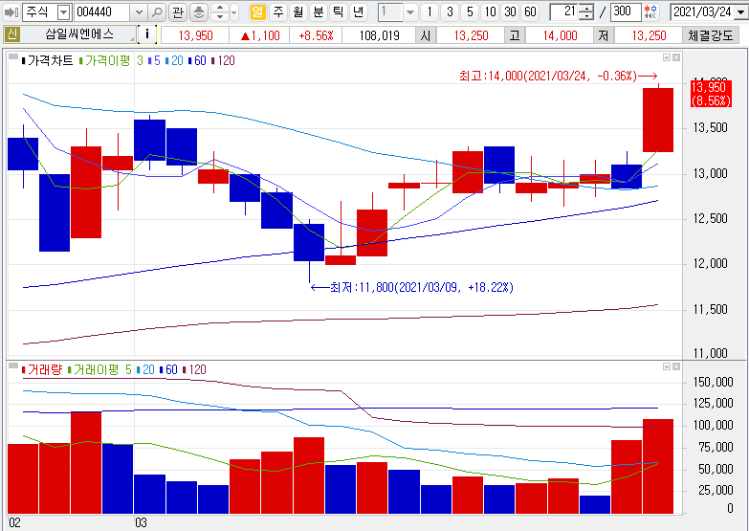The height and width of the screenshot is (531, 749).
Task: Click the 관 watchlist button
Action: [x=178, y=11]
